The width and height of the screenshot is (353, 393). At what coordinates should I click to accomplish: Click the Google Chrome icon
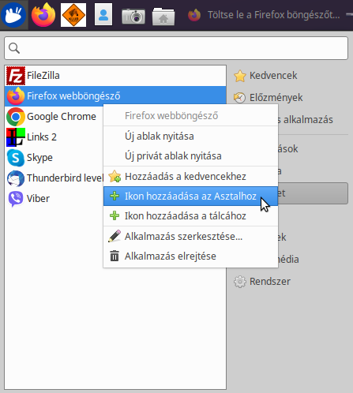pyautogui.click(x=16, y=117)
